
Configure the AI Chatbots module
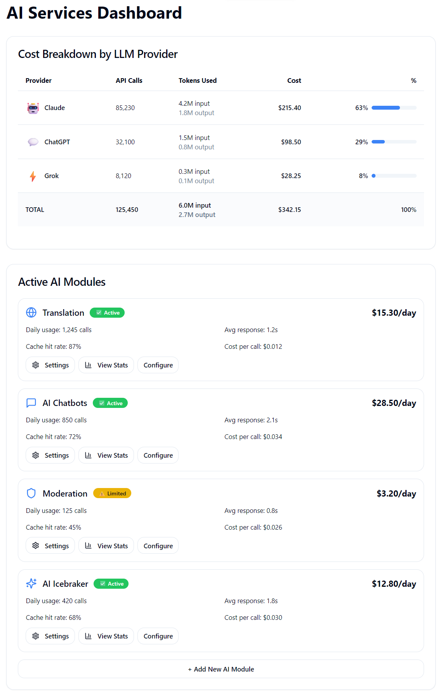coord(158,455)
